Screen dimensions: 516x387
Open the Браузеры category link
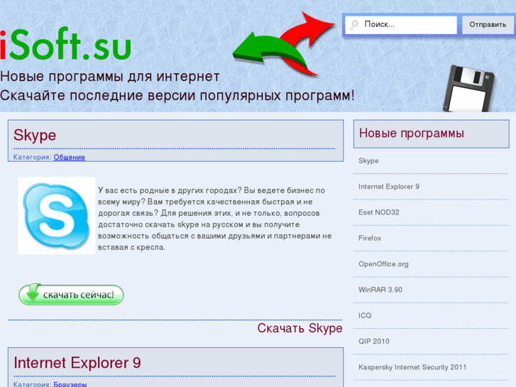[x=70, y=384]
